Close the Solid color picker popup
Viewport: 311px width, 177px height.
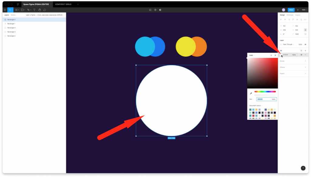(275, 56)
